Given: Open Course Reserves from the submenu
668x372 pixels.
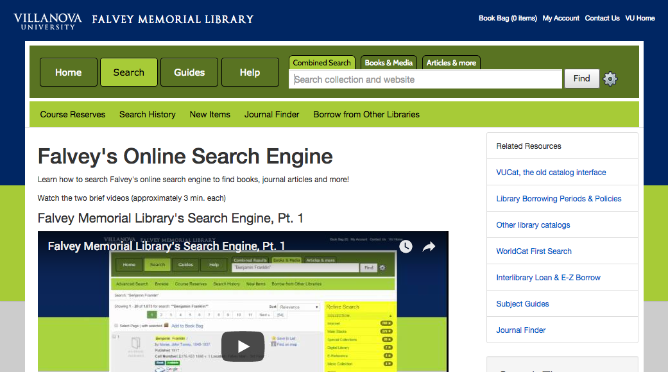Looking at the screenshot, I should [x=73, y=114].
